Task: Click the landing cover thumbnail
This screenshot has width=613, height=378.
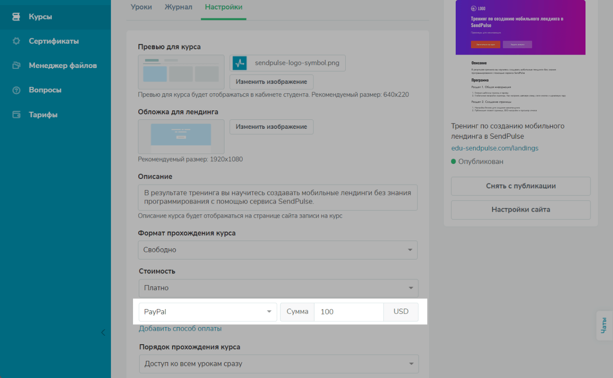Action: point(181,137)
